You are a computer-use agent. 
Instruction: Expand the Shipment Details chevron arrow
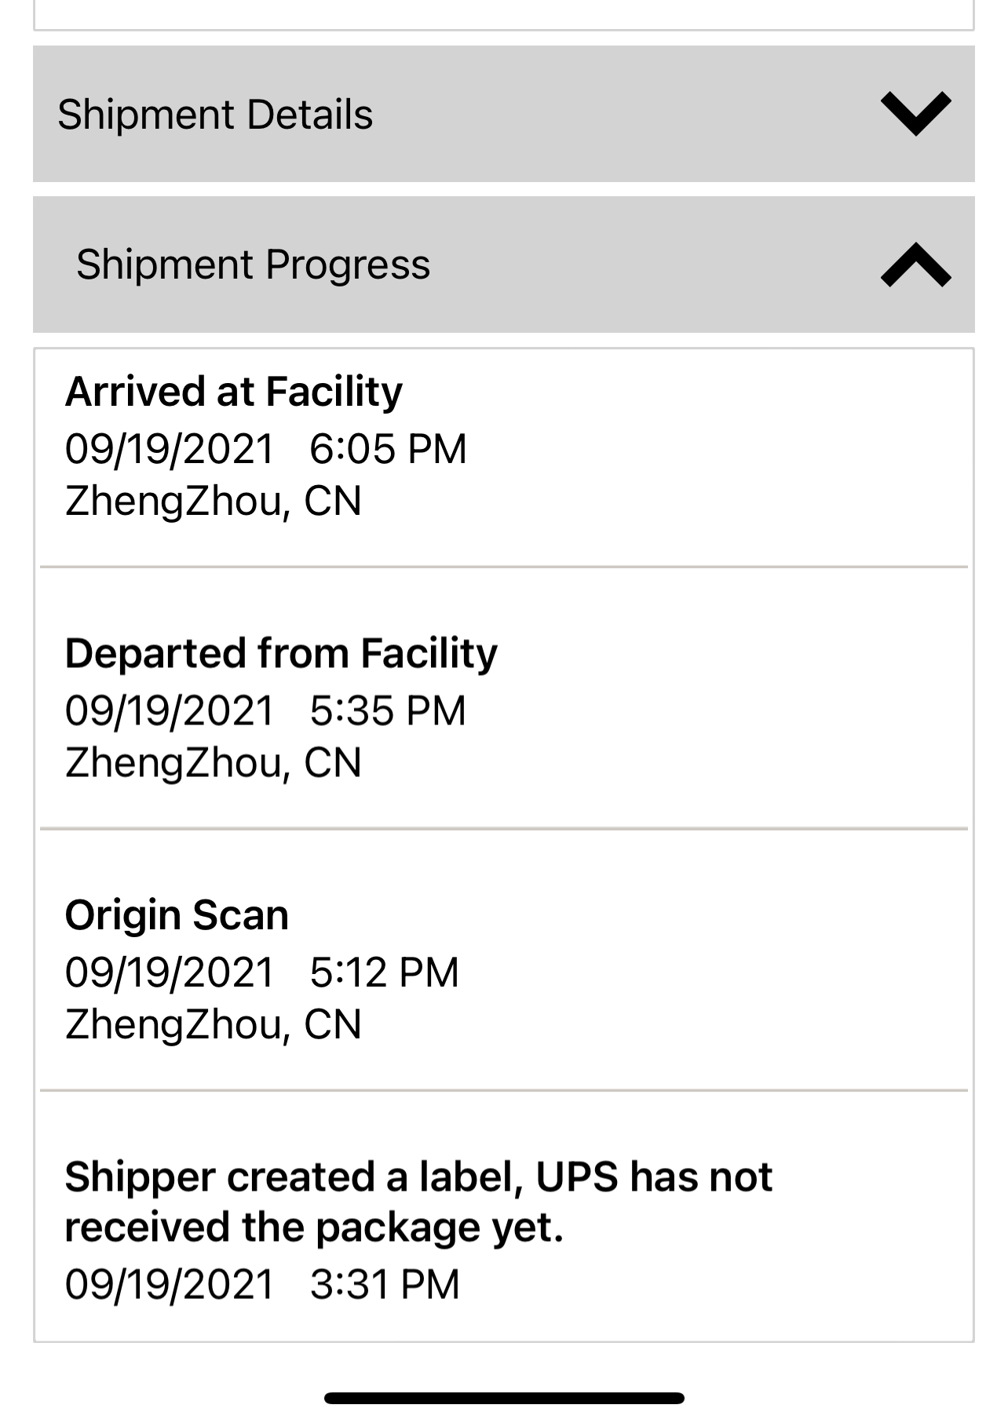coord(915,114)
